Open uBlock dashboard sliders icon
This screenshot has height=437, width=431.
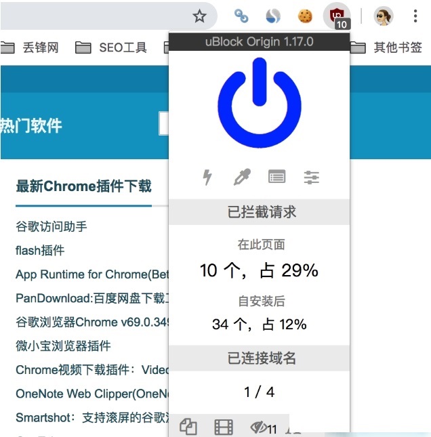[312, 178]
